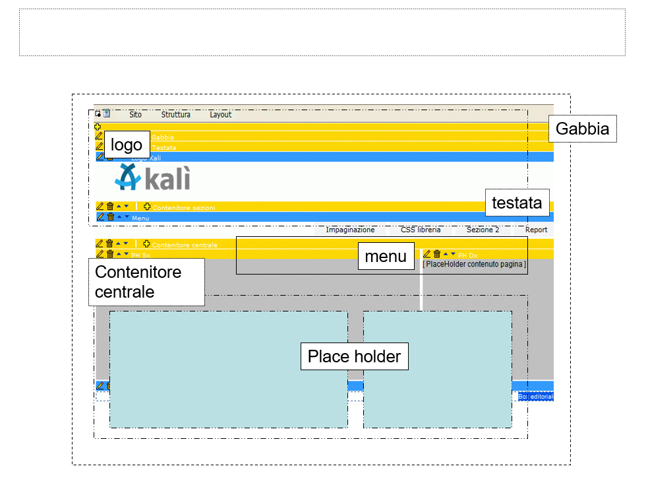
Task: Move PH Dx up with the arrow
Action: [446, 253]
